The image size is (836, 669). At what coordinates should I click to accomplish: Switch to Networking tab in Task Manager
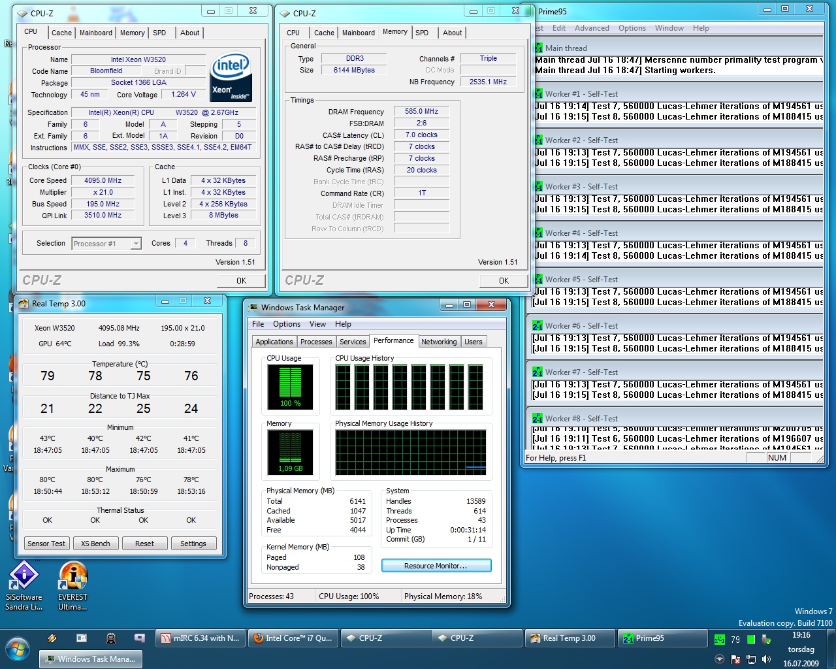(439, 342)
